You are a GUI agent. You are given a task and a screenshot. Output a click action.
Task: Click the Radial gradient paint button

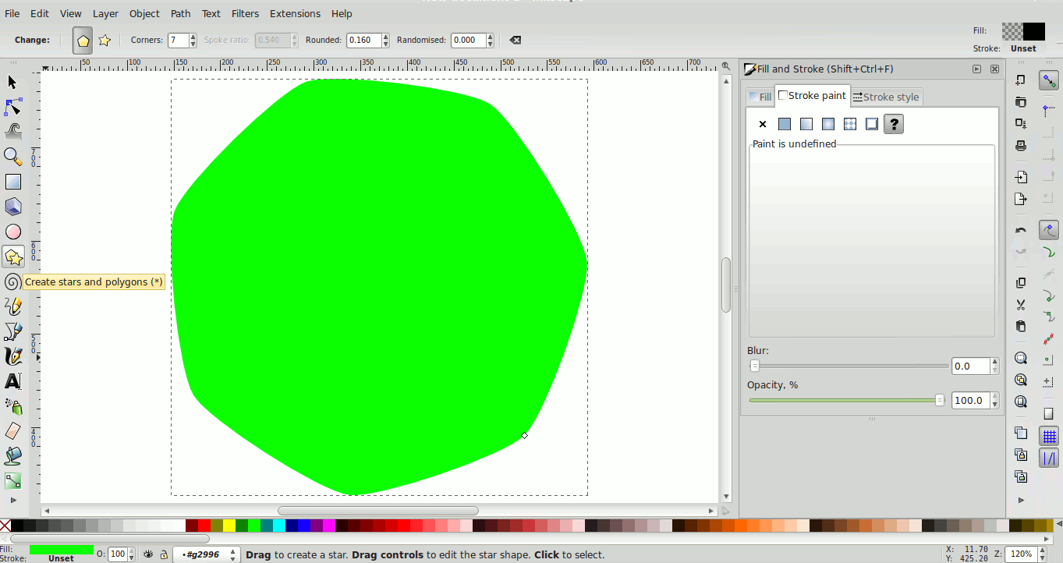[828, 124]
